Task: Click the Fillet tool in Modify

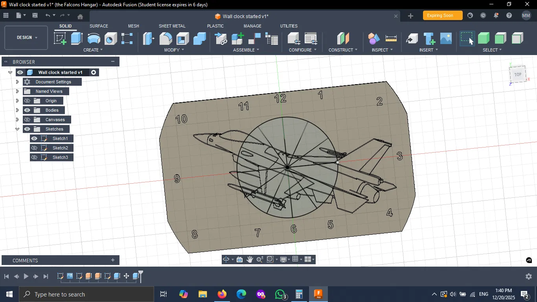Action: [x=166, y=39]
